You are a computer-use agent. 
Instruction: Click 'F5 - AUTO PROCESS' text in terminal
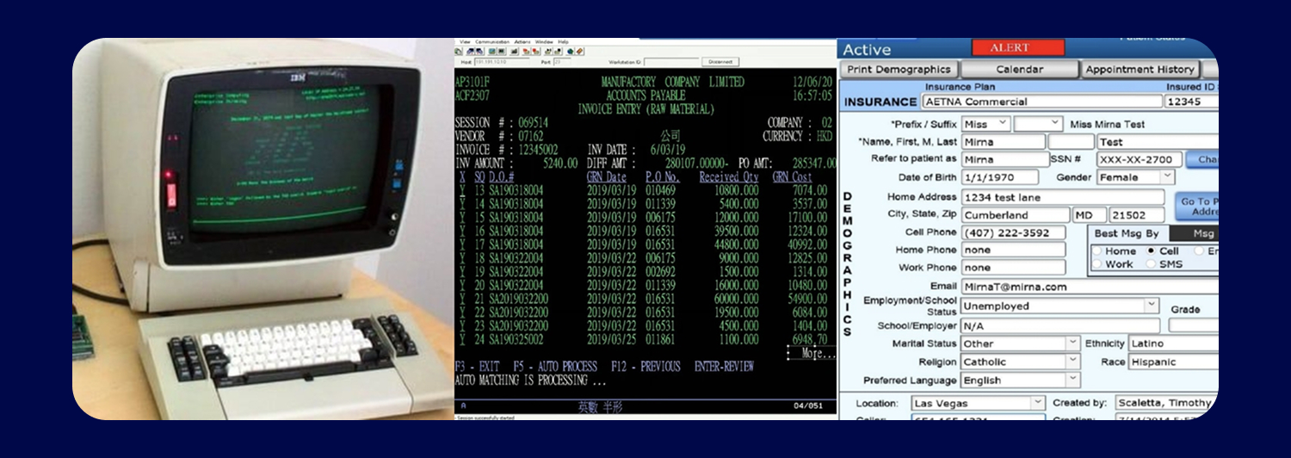coord(555,367)
